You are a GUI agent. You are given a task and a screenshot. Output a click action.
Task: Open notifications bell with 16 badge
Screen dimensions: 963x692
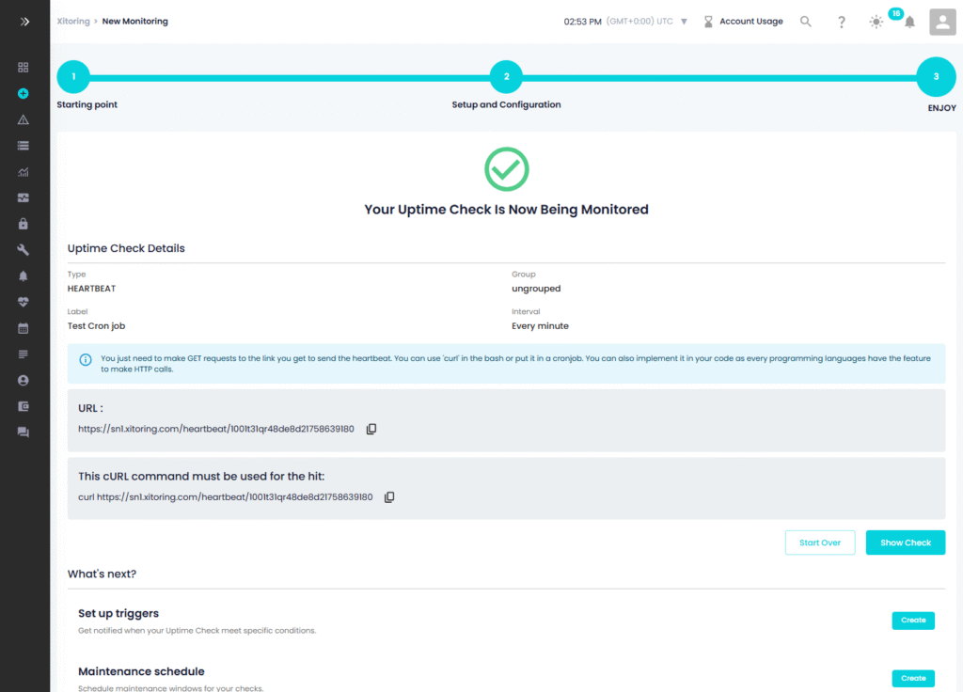click(x=909, y=23)
